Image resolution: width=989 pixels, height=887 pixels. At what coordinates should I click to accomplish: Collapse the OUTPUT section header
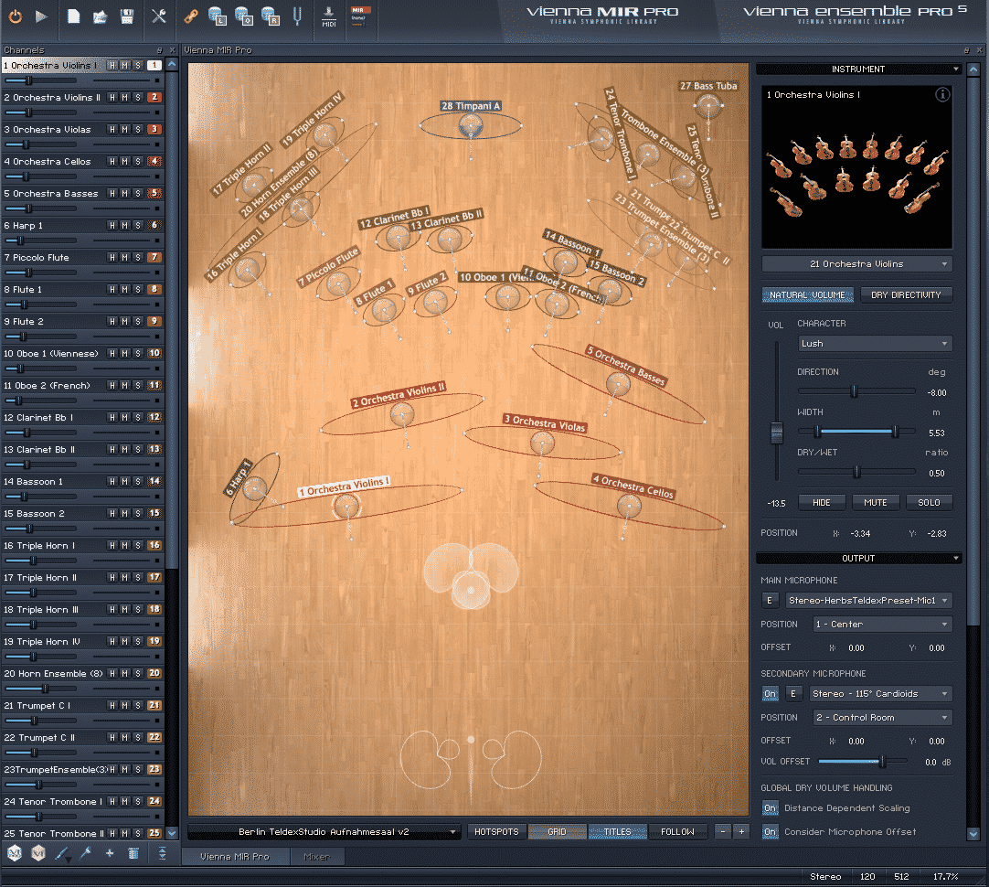pyautogui.click(x=857, y=559)
